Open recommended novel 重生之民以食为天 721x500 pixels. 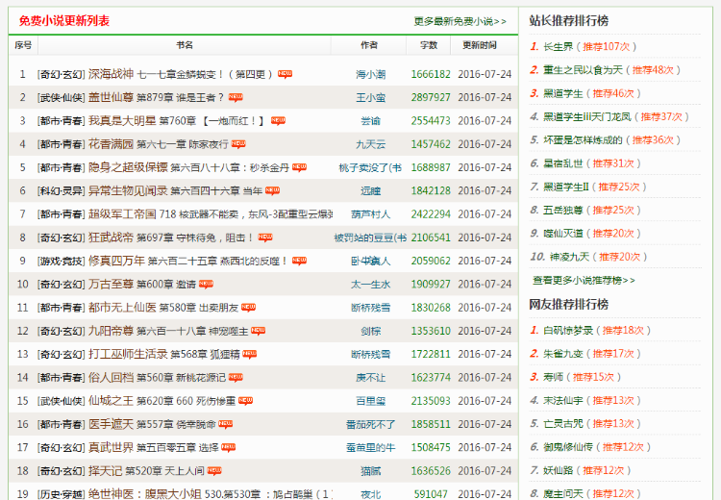pos(583,70)
